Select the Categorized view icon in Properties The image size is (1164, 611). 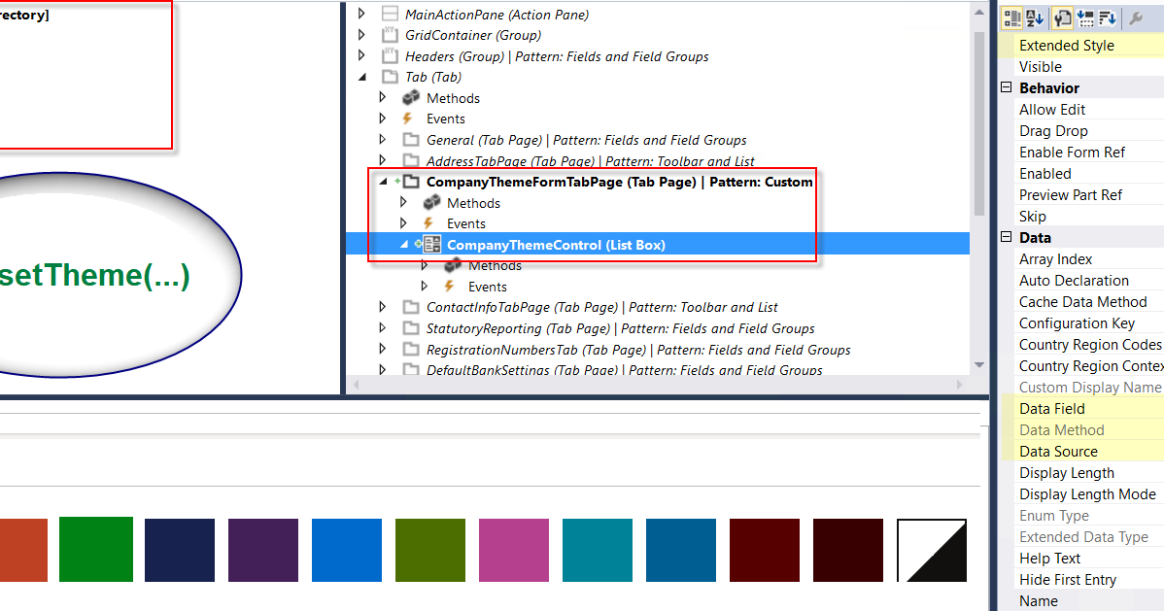coord(1012,17)
